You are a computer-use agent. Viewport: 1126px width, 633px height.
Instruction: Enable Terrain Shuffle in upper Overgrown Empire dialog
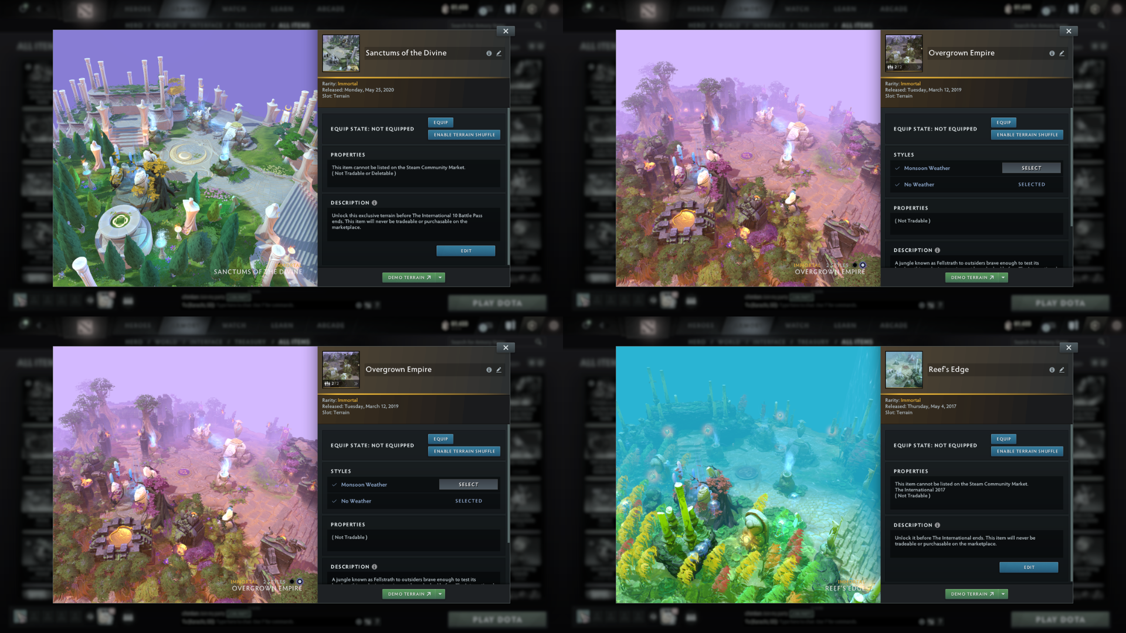point(1027,135)
